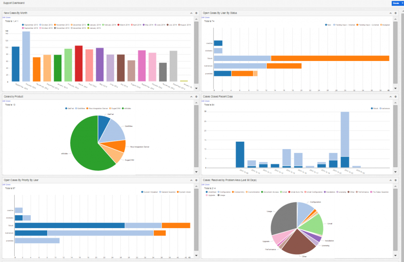Click the Drill Down link under New Cases By Month

6,17
